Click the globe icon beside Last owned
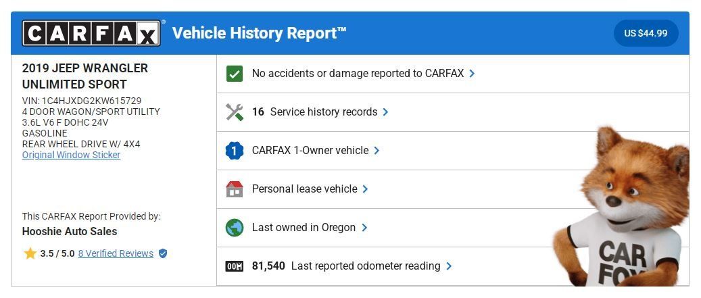The width and height of the screenshot is (701, 298). click(x=235, y=228)
